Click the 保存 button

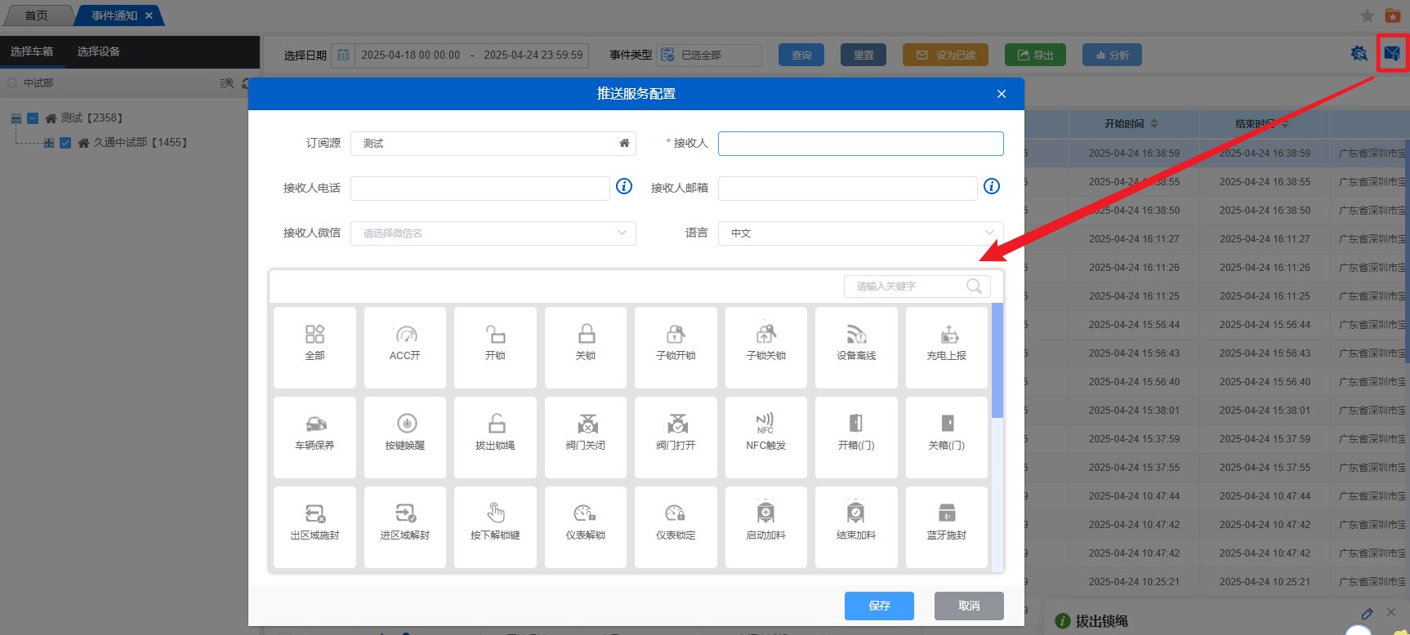[x=879, y=606]
